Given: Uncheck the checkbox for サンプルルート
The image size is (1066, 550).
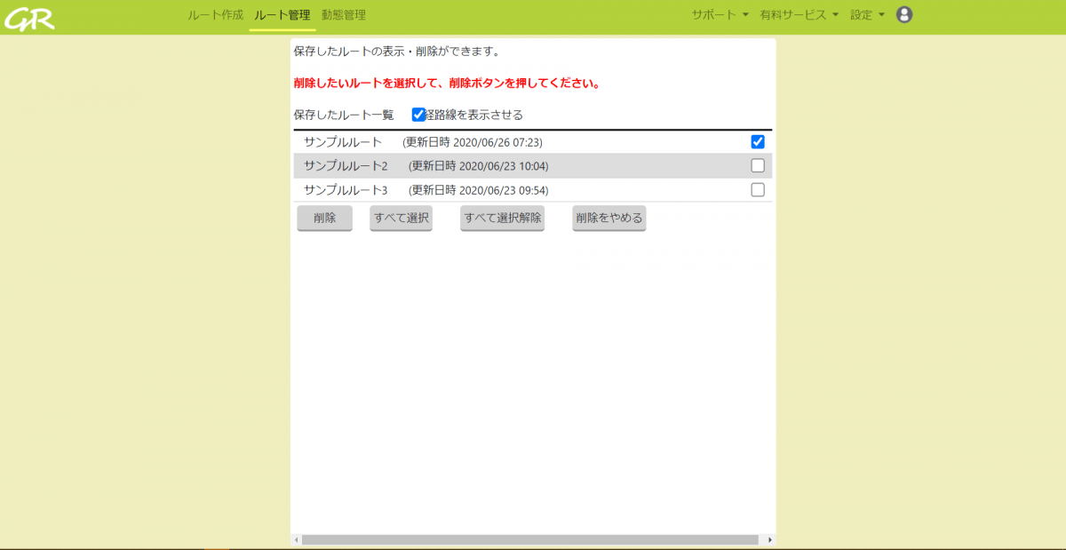Looking at the screenshot, I should click(x=757, y=140).
